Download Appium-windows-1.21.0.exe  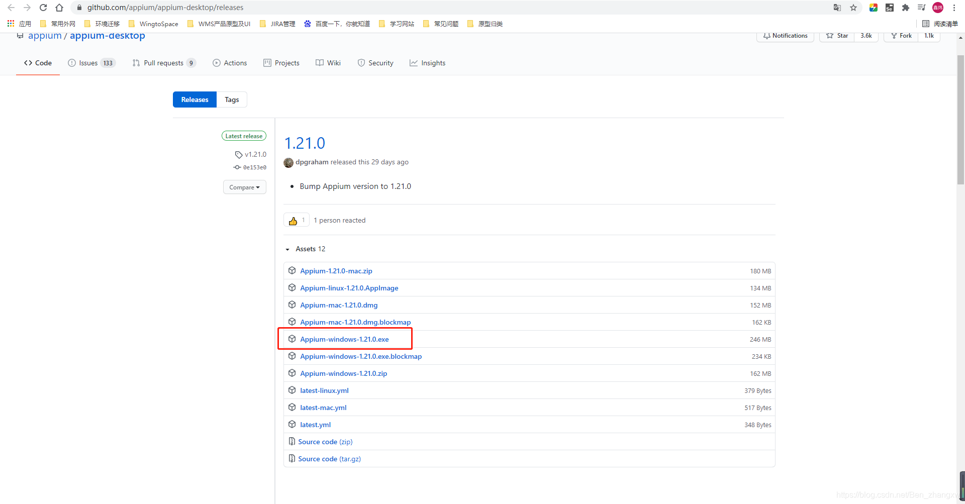(344, 339)
